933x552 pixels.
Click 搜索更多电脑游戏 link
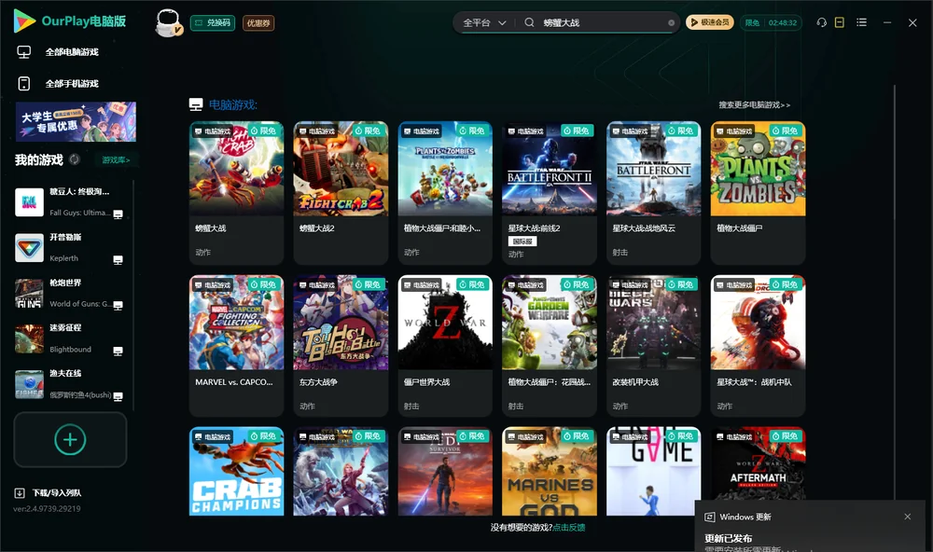[x=755, y=105]
